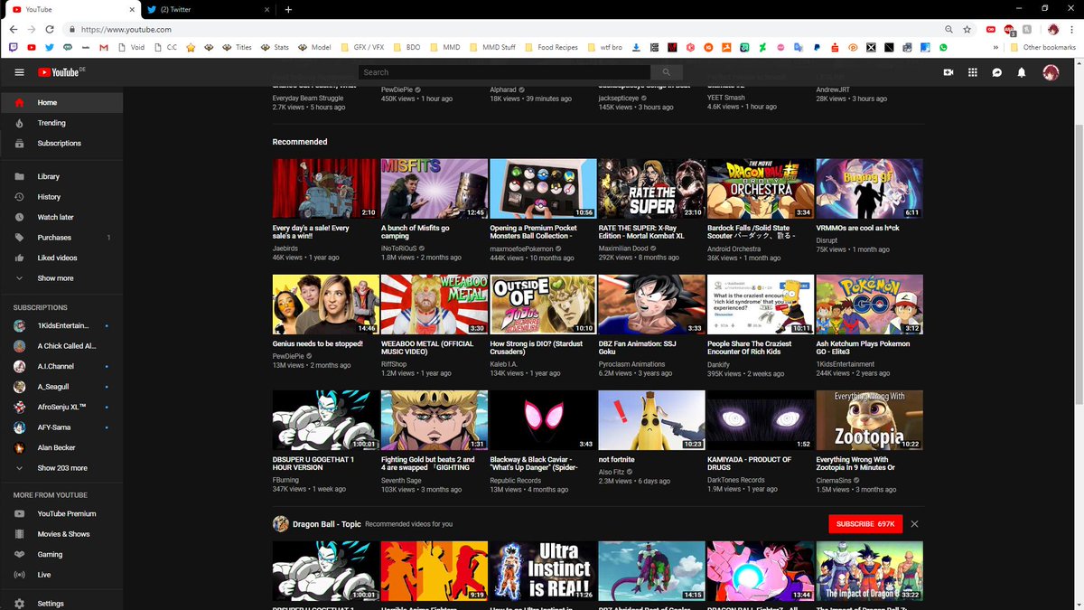Viewport: 1084px width, 610px height.
Task: Play the not fortnite banana thumbnail
Action: click(x=651, y=420)
